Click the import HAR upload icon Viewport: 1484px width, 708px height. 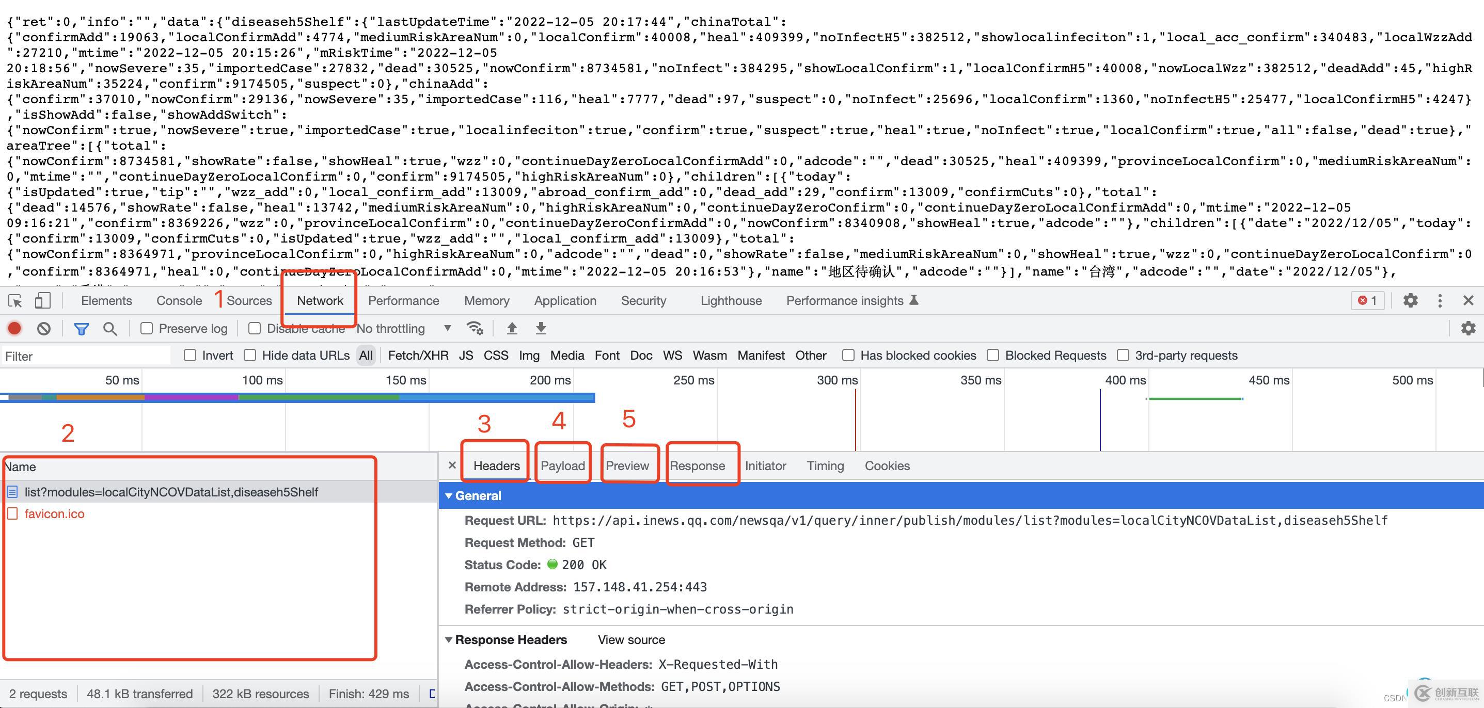click(512, 328)
